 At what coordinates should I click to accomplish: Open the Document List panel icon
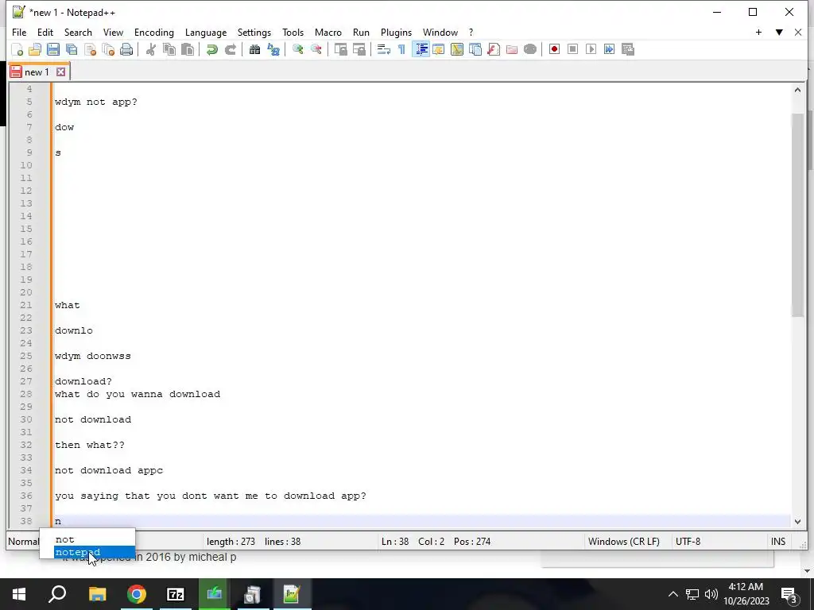coord(475,49)
